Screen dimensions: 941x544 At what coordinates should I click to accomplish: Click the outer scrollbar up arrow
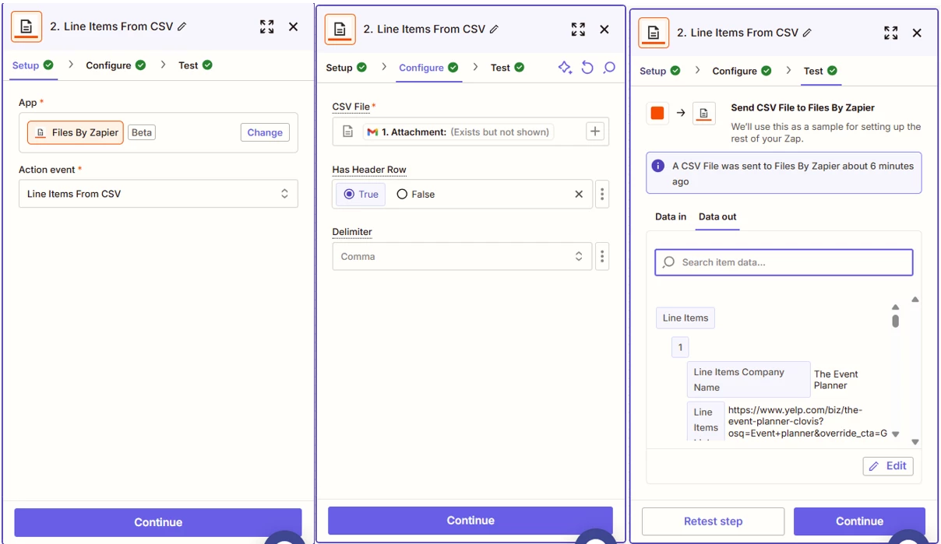(915, 300)
